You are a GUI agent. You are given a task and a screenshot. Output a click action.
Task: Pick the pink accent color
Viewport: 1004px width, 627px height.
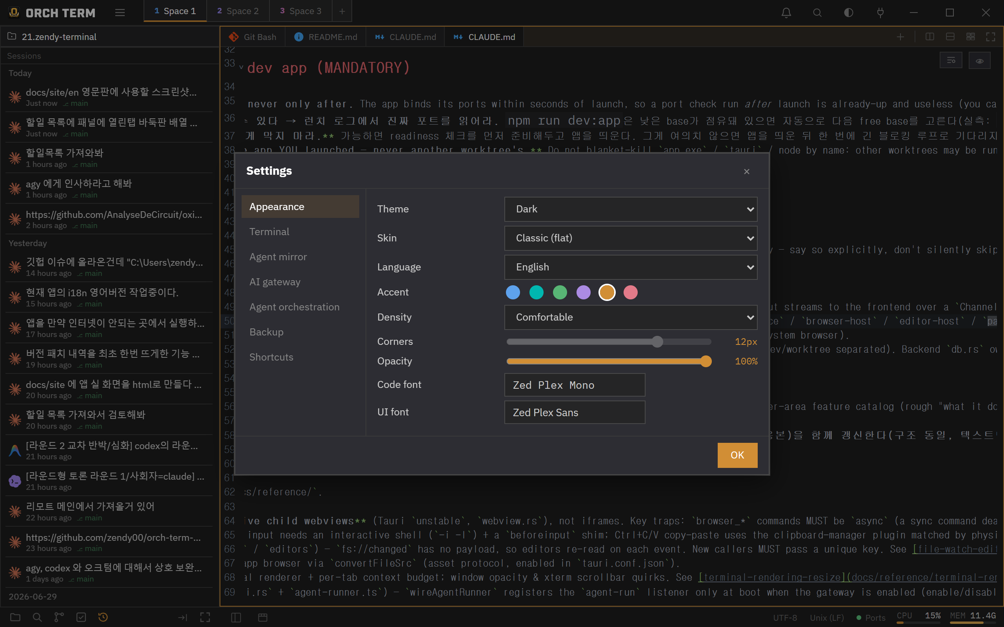pyautogui.click(x=631, y=292)
